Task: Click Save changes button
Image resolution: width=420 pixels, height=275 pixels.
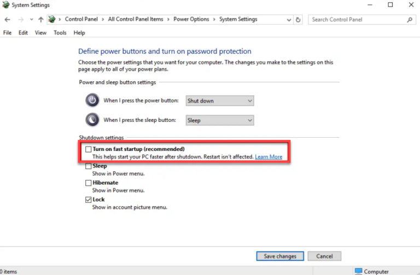Action: 280,256
